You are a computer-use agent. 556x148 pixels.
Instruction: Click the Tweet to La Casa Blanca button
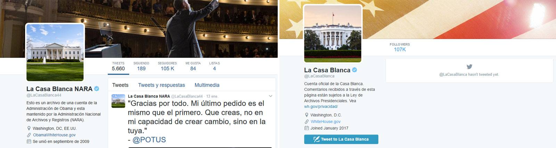click(x=341, y=139)
